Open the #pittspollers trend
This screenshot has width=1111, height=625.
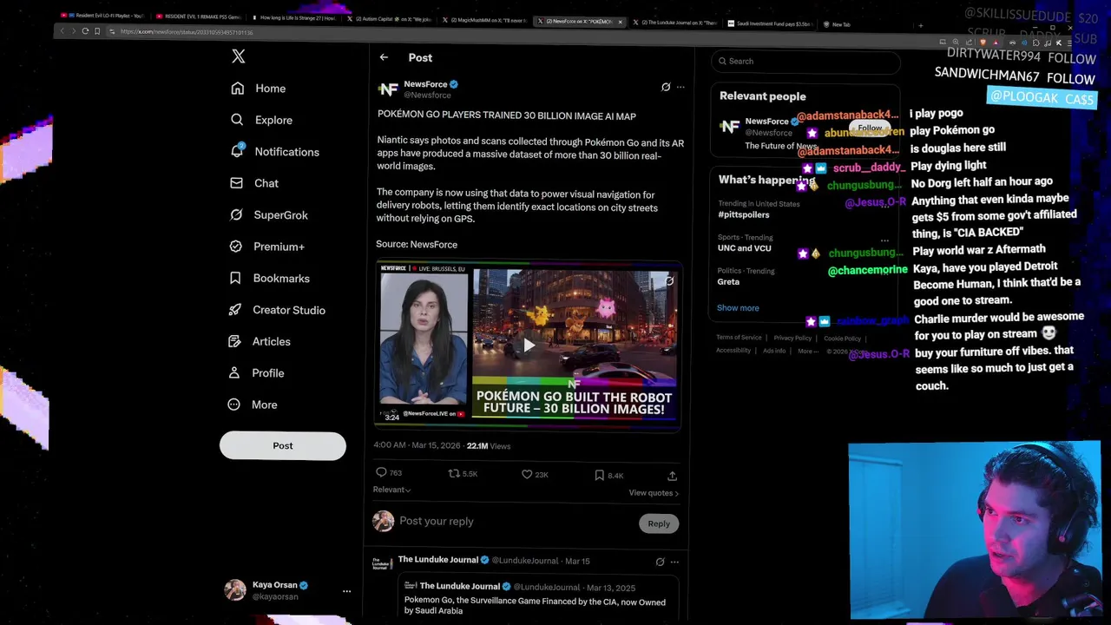click(743, 214)
